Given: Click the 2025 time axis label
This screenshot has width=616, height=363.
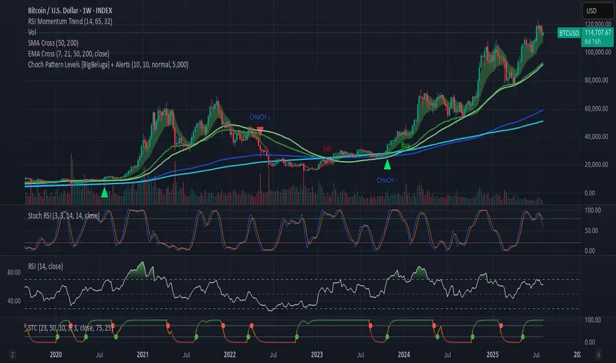Looking at the screenshot, I should [x=492, y=355].
